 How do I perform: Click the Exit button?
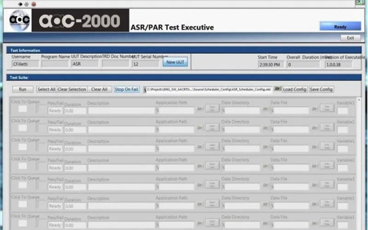351,38
